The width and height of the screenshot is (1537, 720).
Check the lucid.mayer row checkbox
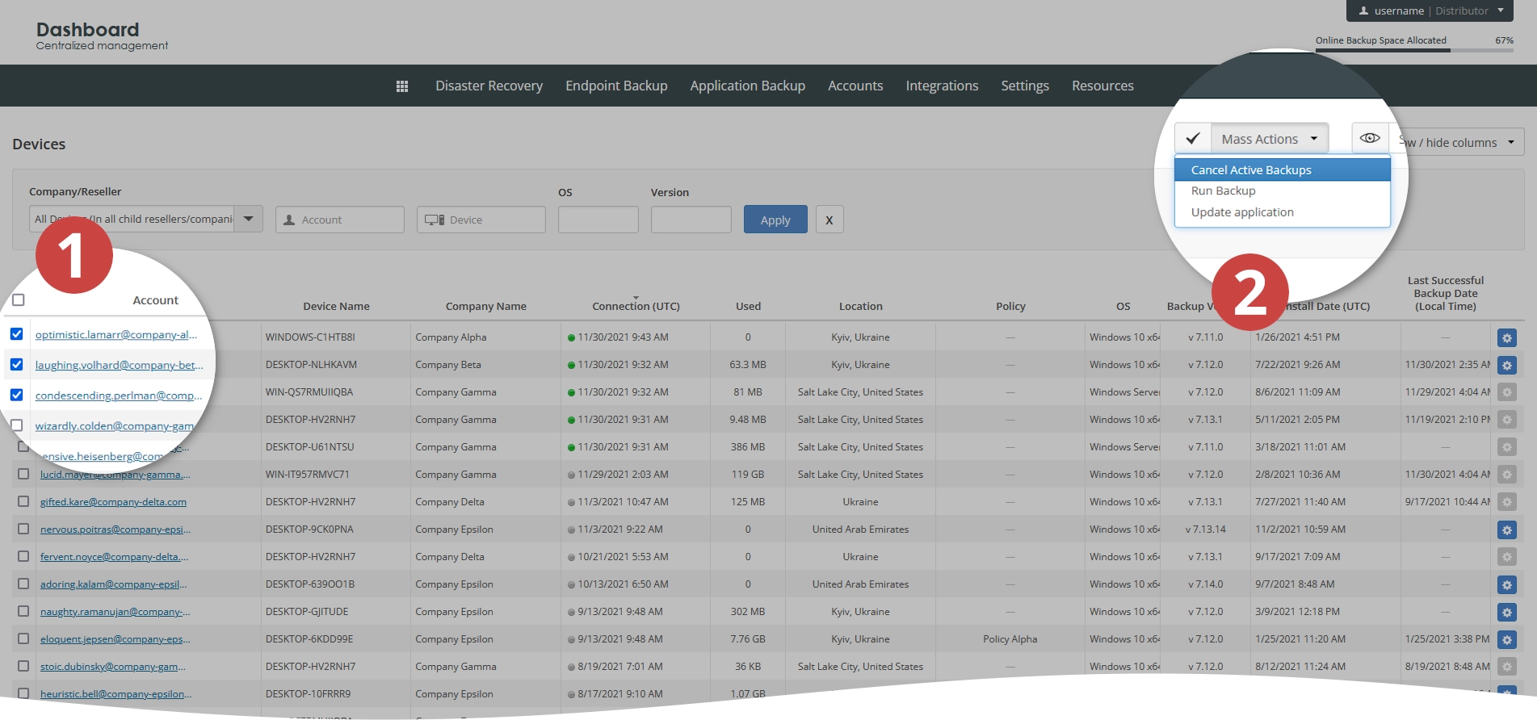click(x=23, y=474)
